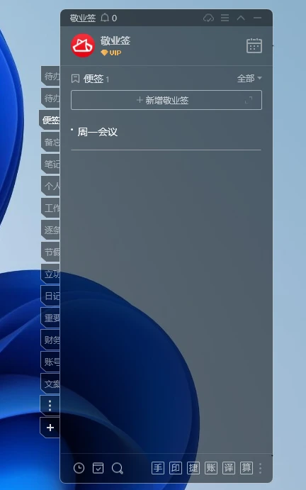The height and width of the screenshot is (490, 306).
Task: Click the 敬业签 username text
Action: click(115, 40)
